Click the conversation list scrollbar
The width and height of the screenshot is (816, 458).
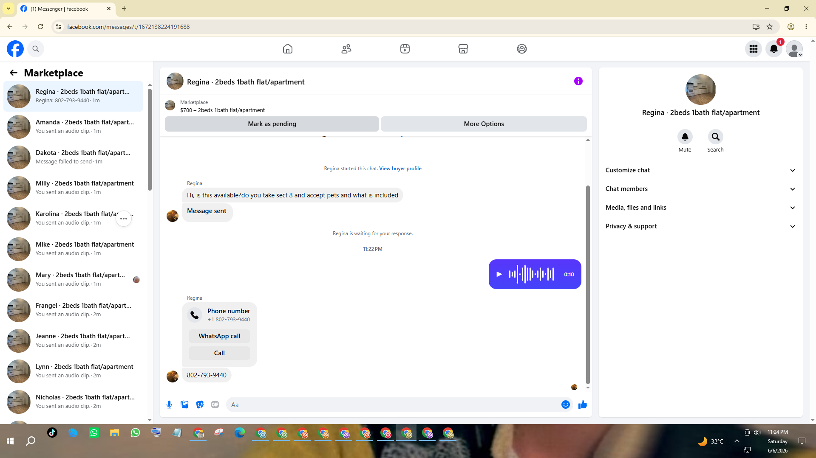tap(150, 140)
